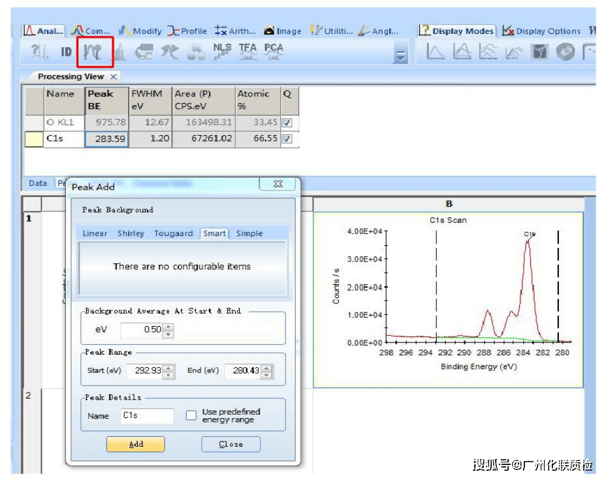Switch to the Shirley background tab

pos(131,233)
